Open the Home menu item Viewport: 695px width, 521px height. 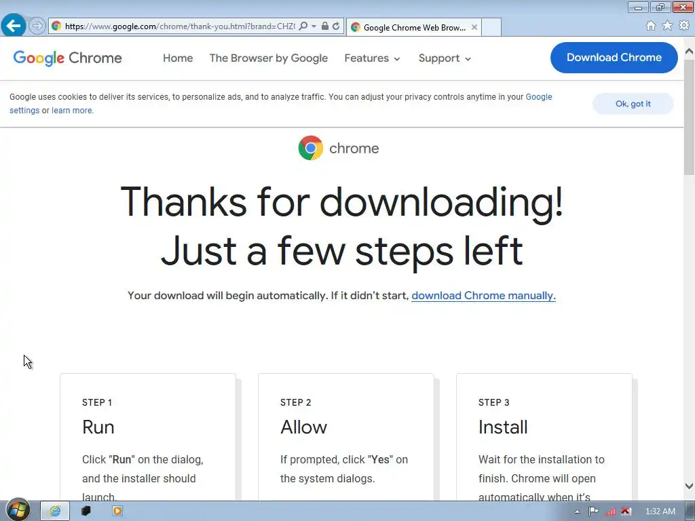(178, 58)
